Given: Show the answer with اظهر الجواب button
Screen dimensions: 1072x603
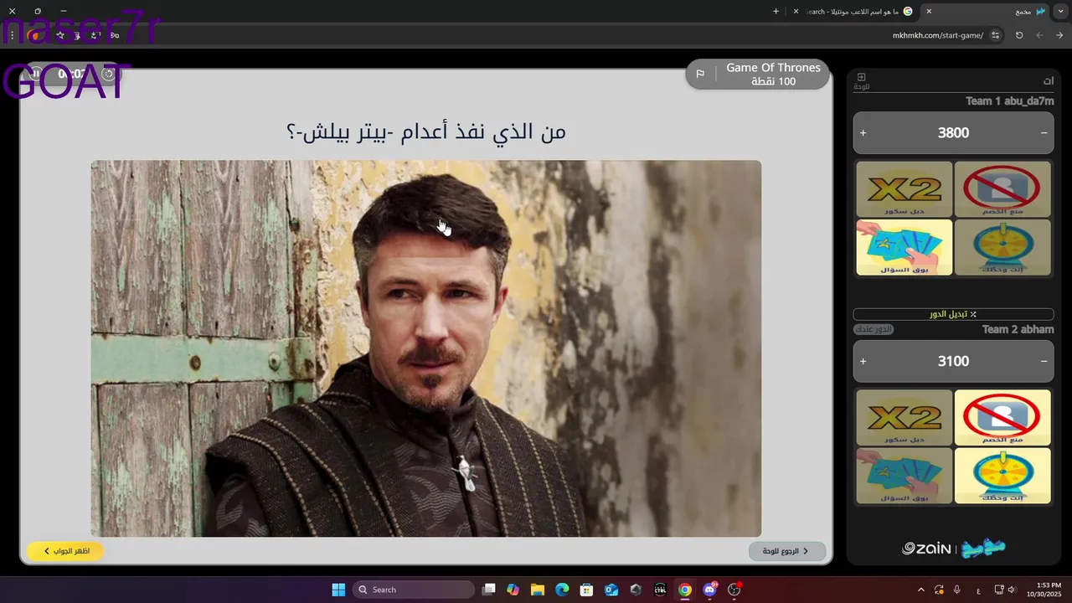Looking at the screenshot, I should coord(65,551).
